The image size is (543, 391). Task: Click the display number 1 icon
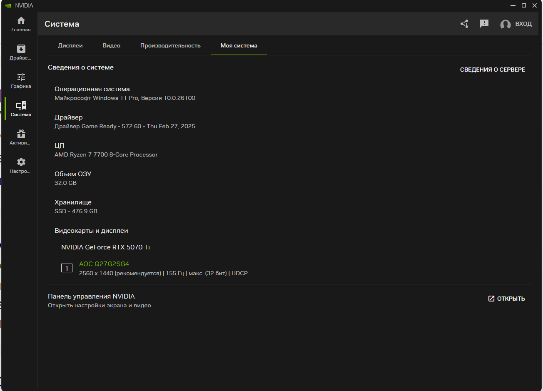click(x=67, y=268)
